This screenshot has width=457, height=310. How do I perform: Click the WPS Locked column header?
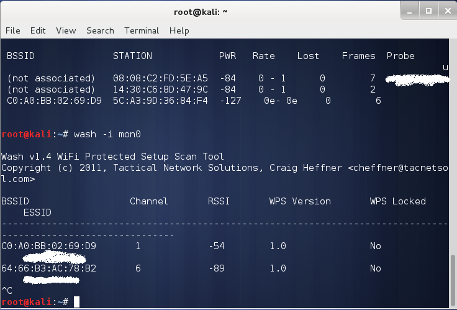click(398, 201)
